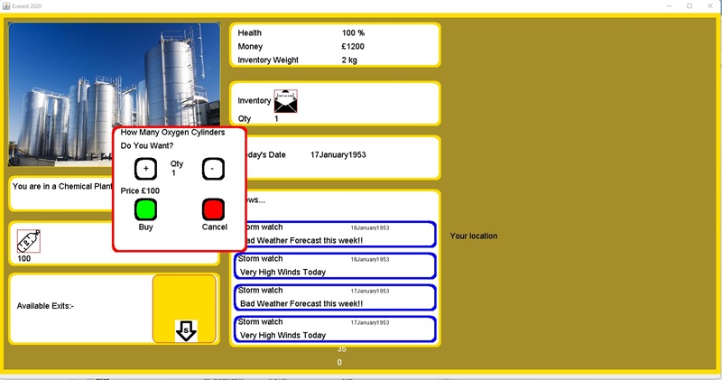Click the Your location label

click(x=473, y=236)
